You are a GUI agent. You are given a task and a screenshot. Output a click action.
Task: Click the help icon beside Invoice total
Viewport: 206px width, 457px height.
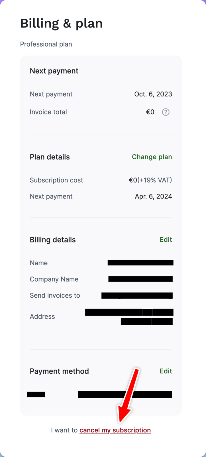(166, 112)
